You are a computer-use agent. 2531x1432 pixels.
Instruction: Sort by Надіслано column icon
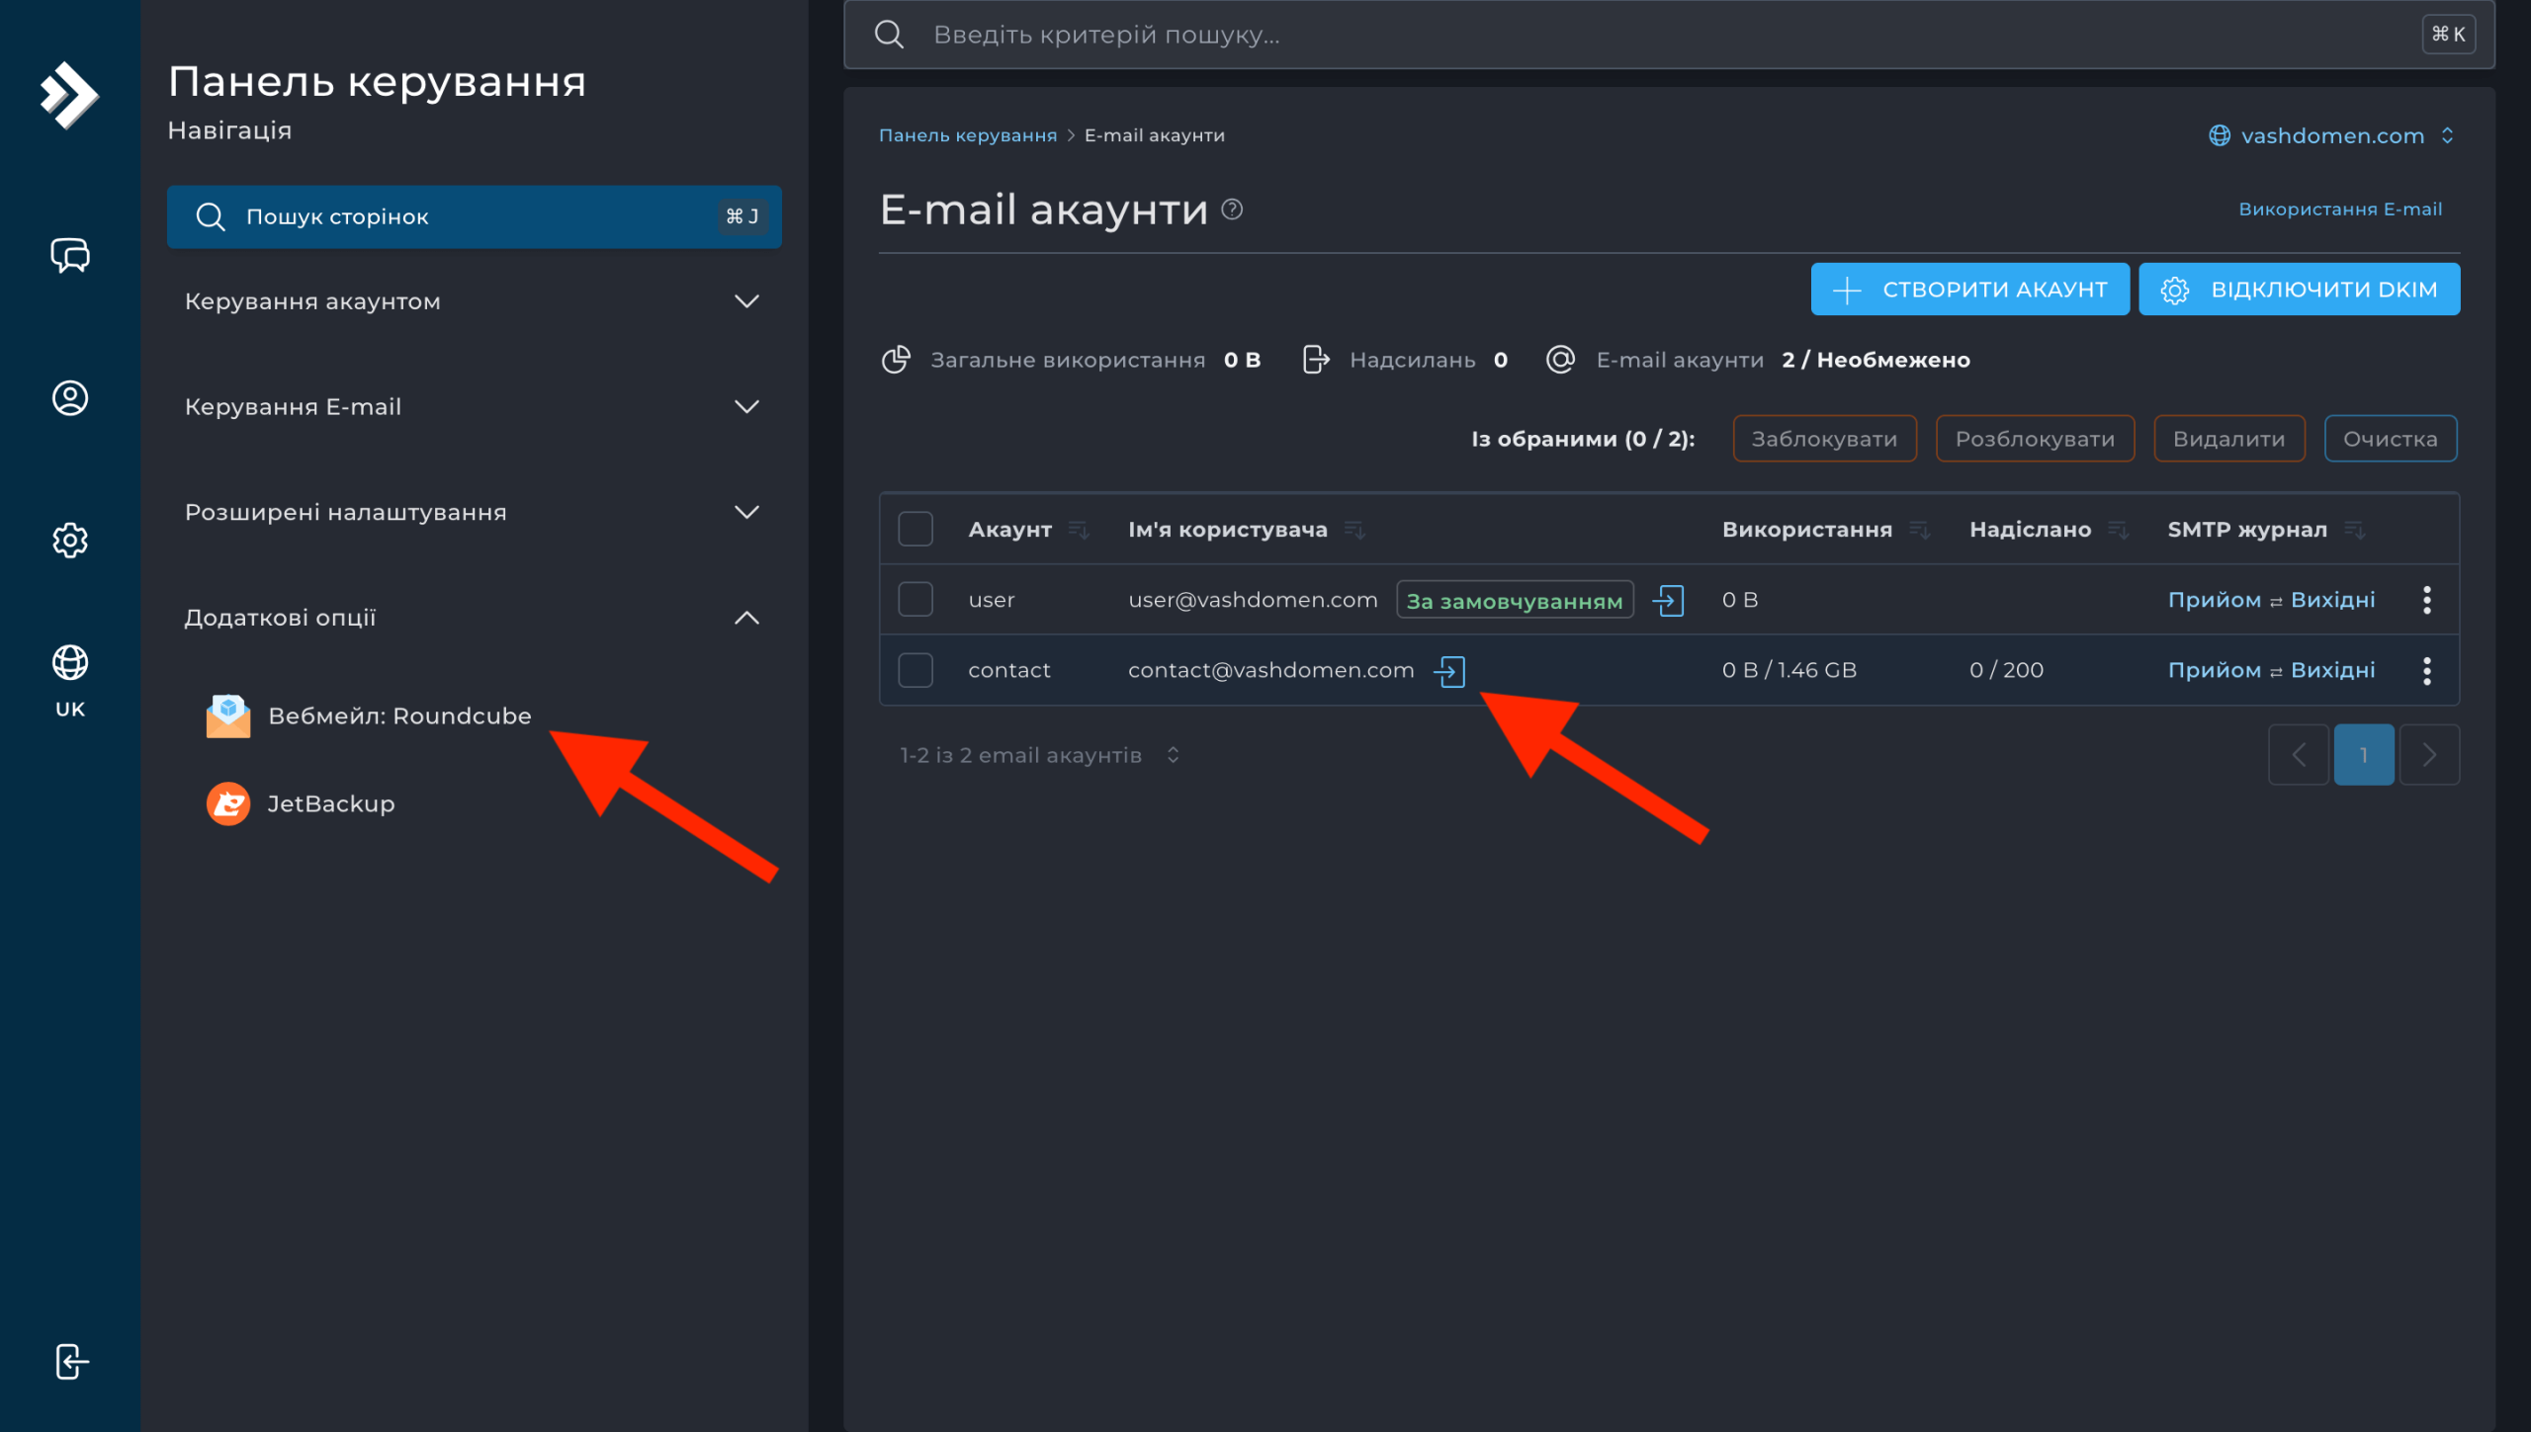2119,531
